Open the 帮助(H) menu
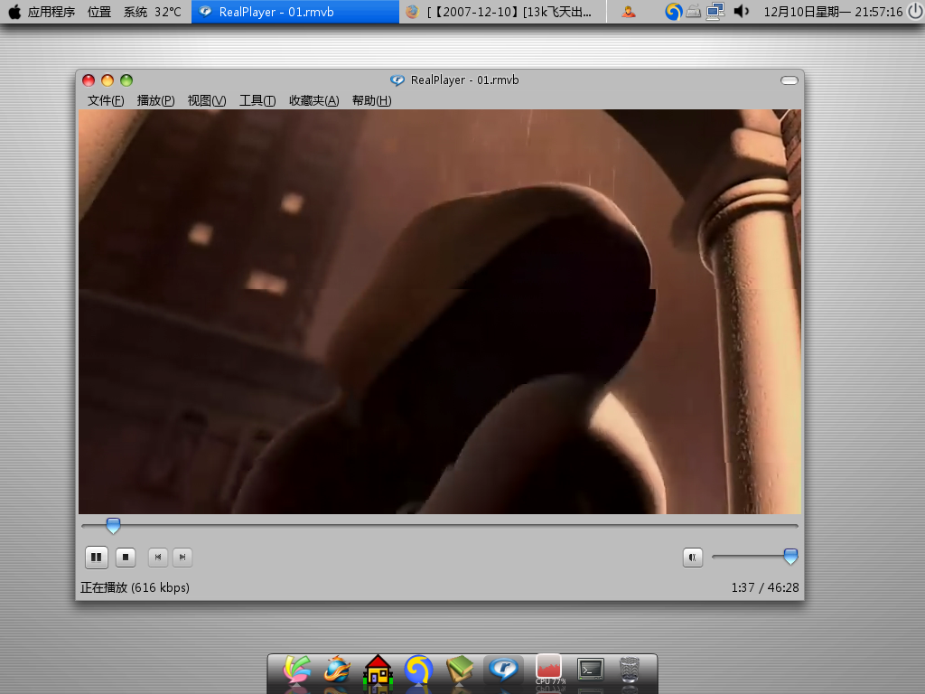 tap(371, 101)
